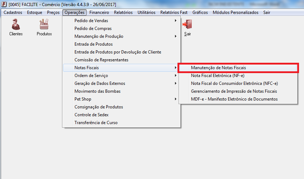This screenshot has width=304, height=179.
Task: Open the Cadastros menu
Action: [x=13, y=12]
